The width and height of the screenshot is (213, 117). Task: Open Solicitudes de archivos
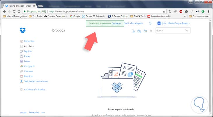coord(36,81)
